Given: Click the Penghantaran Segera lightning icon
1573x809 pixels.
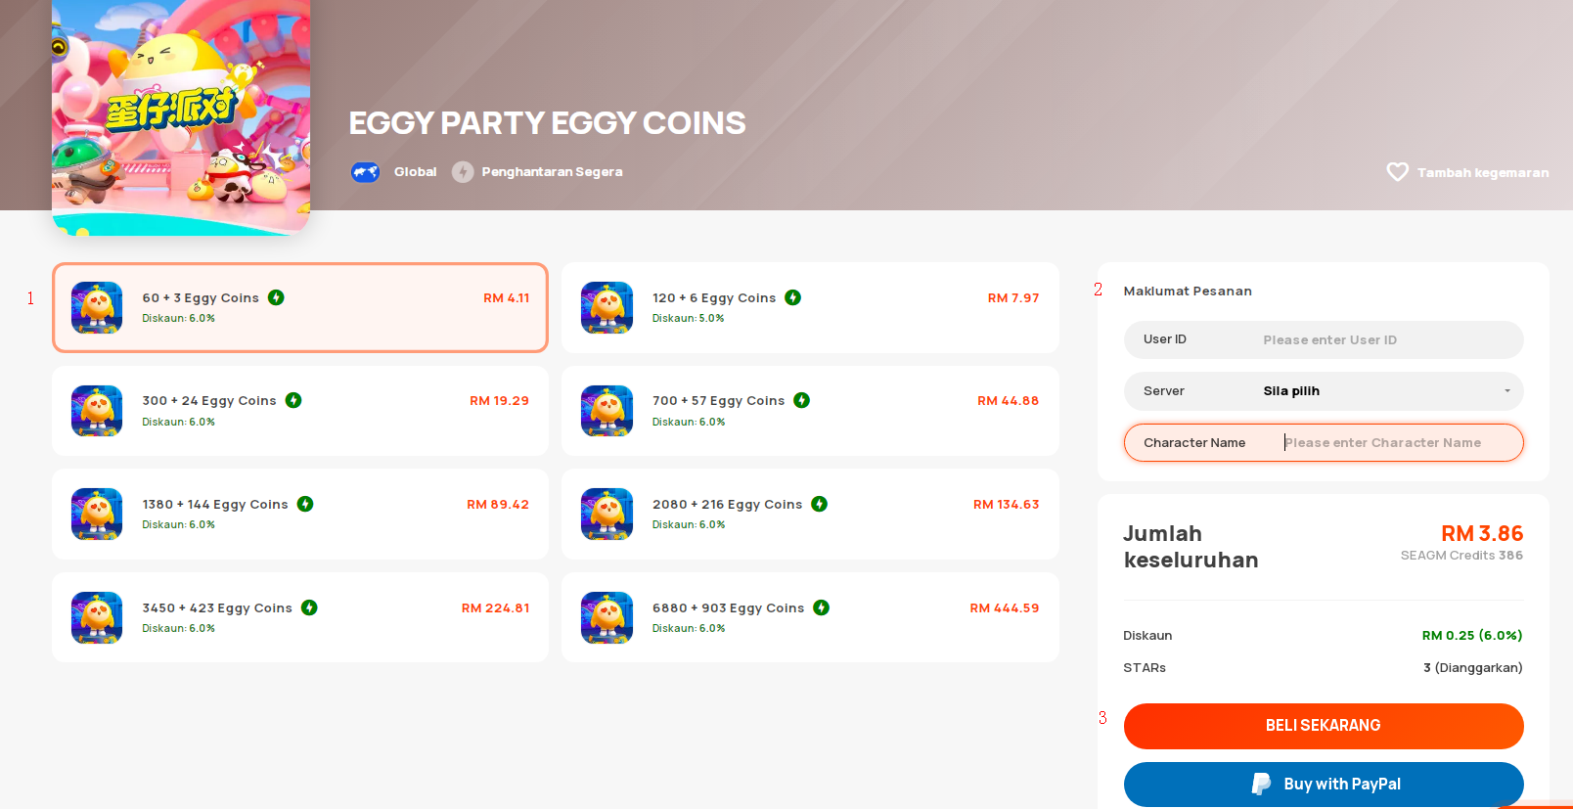Looking at the screenshot, I should (x=463, y=172).
